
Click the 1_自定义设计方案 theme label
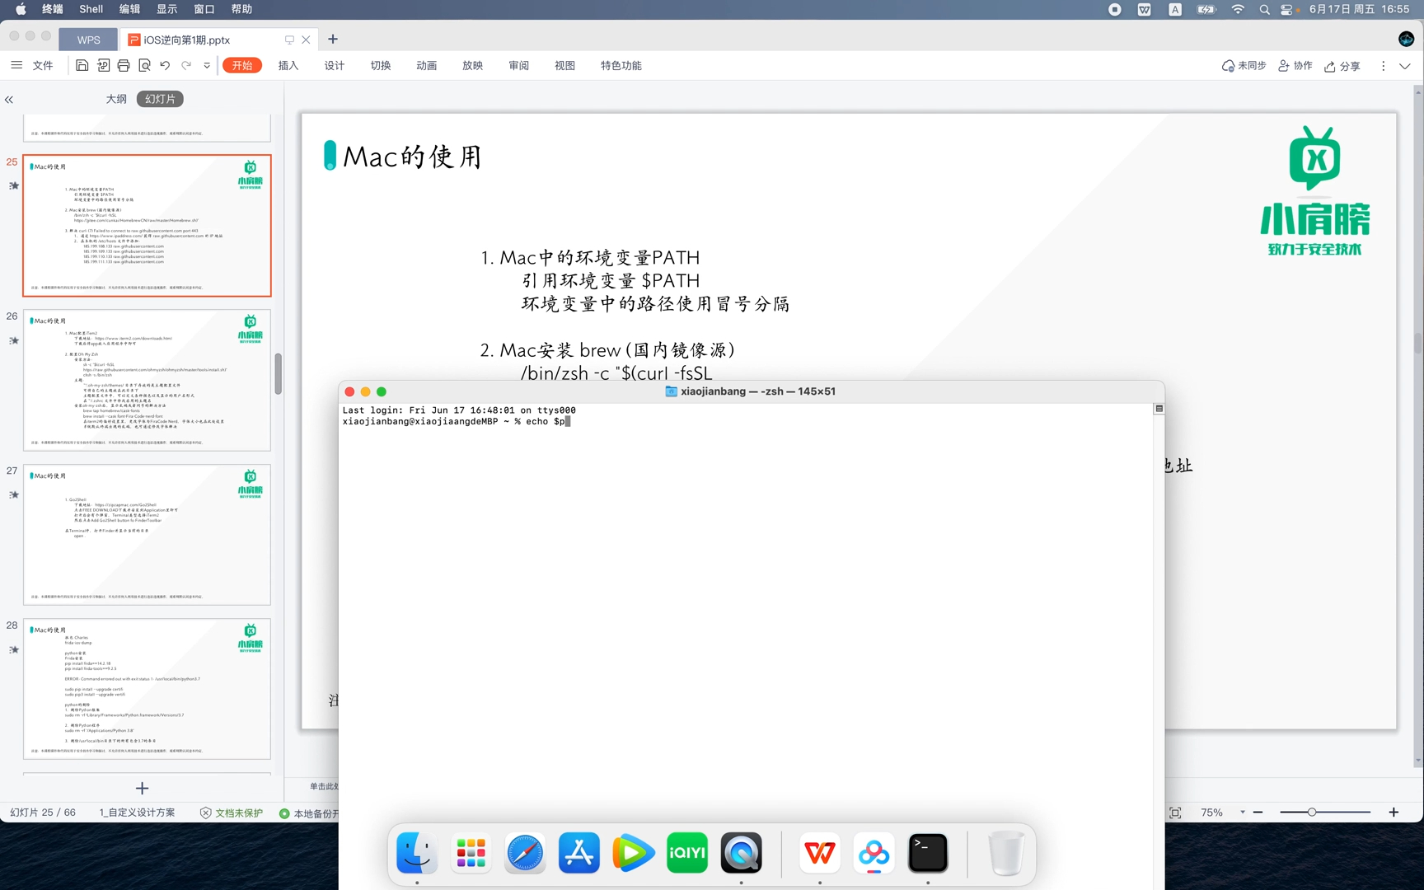click(x=138, y=813)
